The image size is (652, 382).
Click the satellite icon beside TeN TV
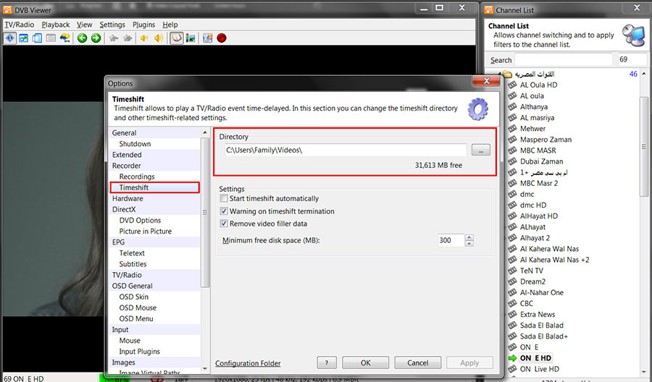pyautogui.click(x=512, y=271)
